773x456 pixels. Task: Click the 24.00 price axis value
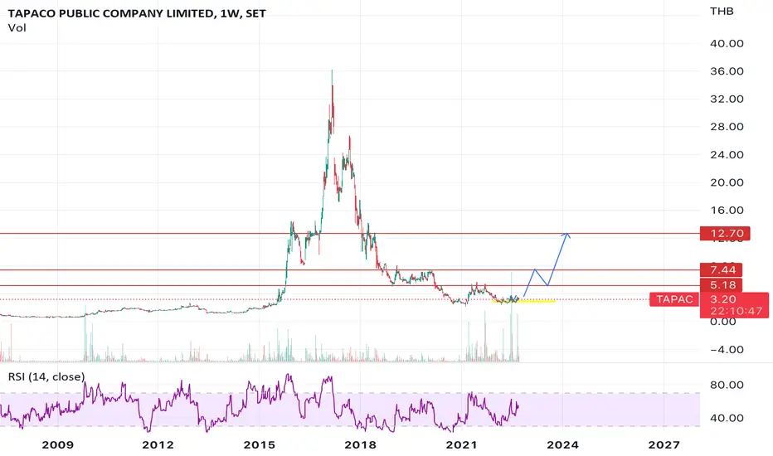coord(727,154)
